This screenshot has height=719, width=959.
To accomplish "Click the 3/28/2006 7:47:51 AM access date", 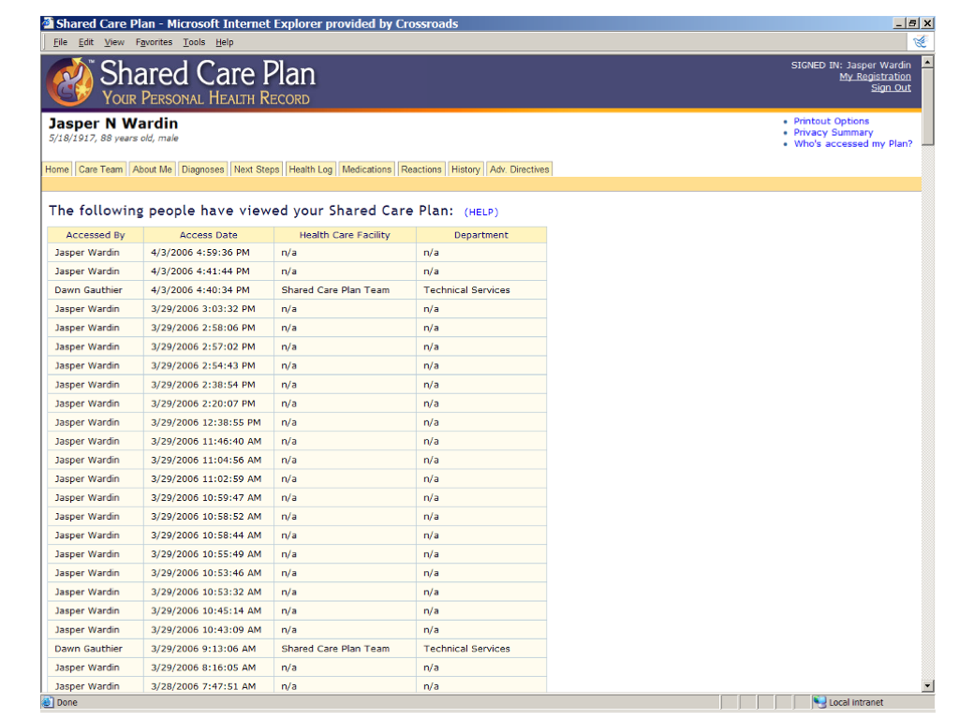I will (x=203, y=686).
